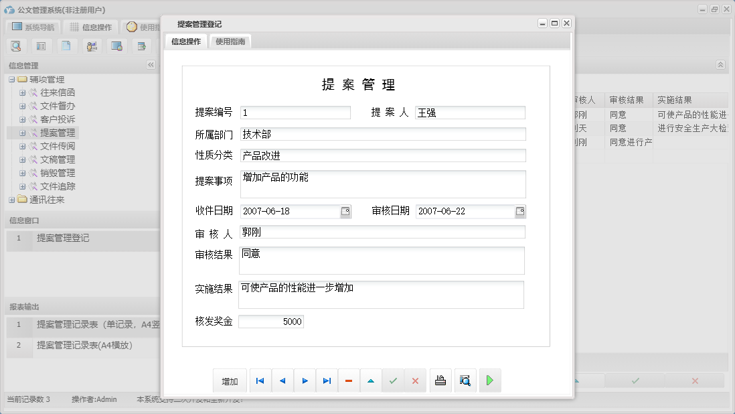Open the list view toolbar icon
The width and height of the screenshot is (735, 414).
coord(41,46)
